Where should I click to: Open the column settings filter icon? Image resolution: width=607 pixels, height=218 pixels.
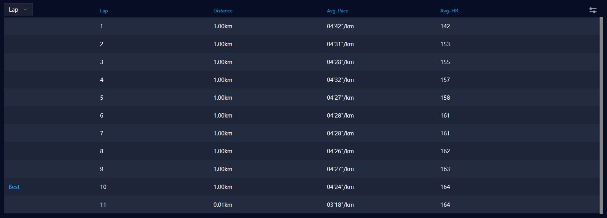coord(593,10)
